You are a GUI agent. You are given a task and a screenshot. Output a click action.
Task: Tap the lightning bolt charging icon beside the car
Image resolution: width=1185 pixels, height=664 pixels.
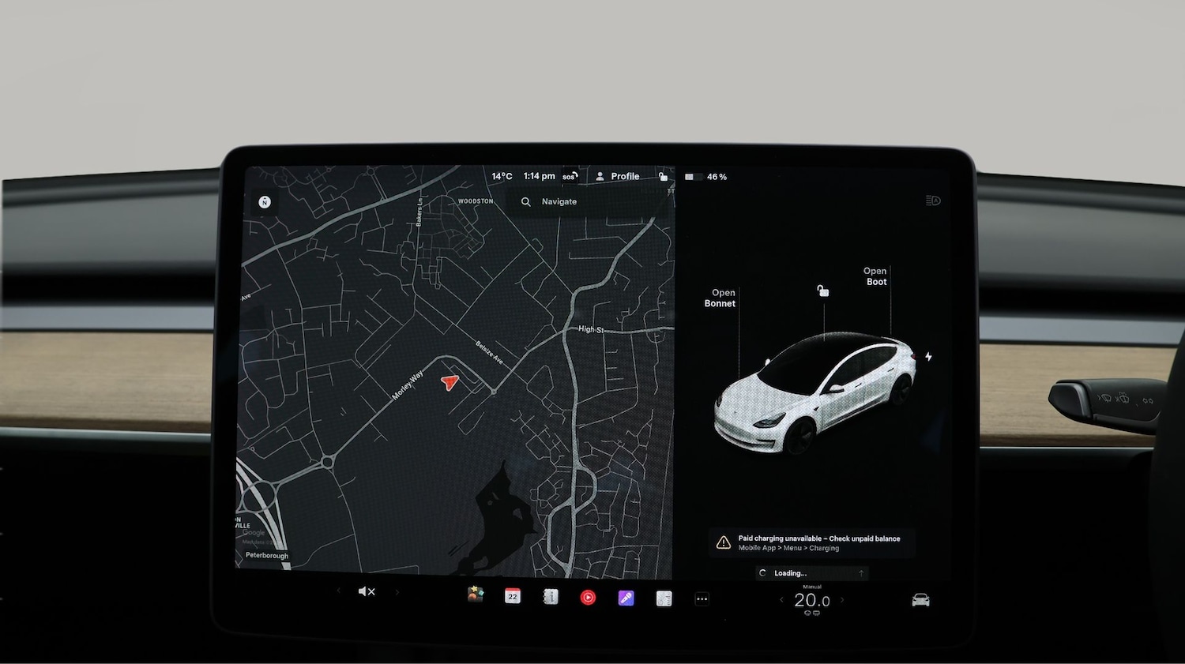click(x=927, y=358)
